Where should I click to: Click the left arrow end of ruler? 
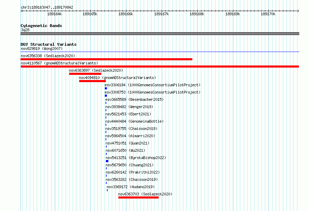(22, 11)
